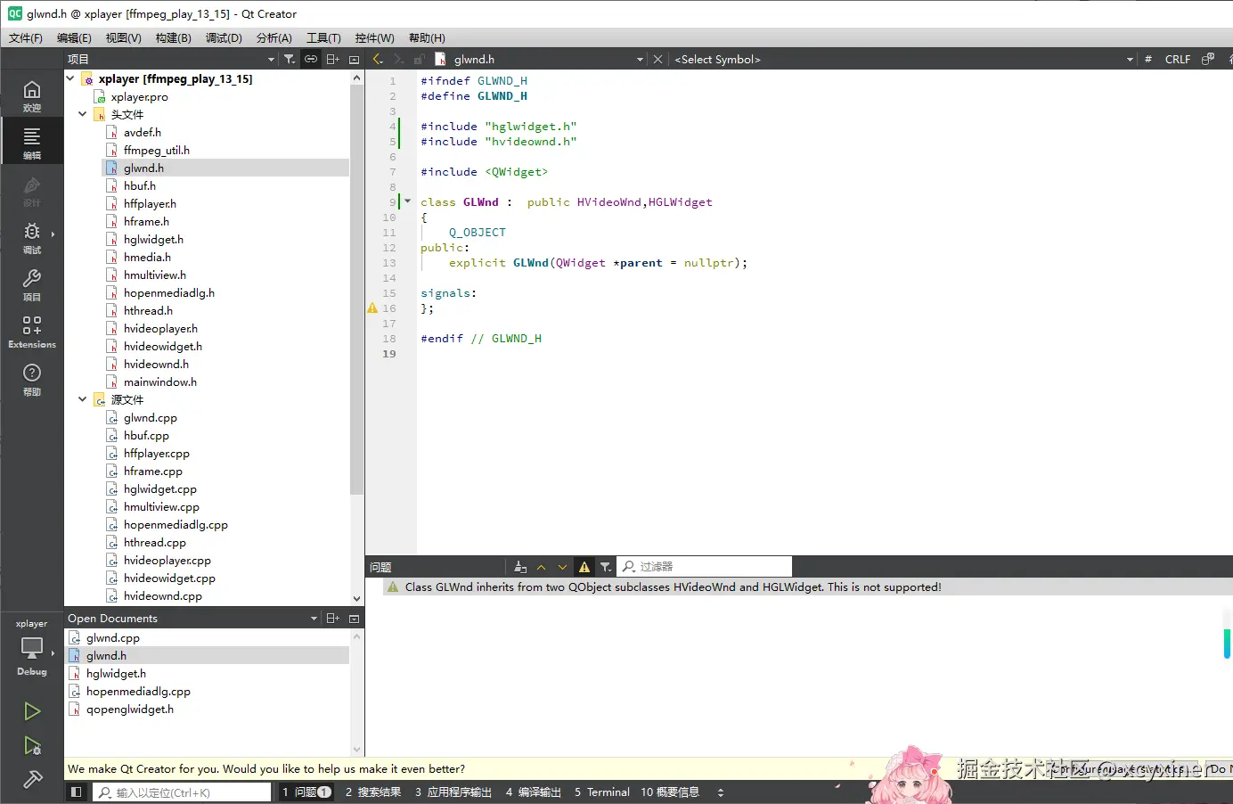Open the Terminal output pane
The width and height of the screenshot is (1233, 804).
tap(602, 792)
